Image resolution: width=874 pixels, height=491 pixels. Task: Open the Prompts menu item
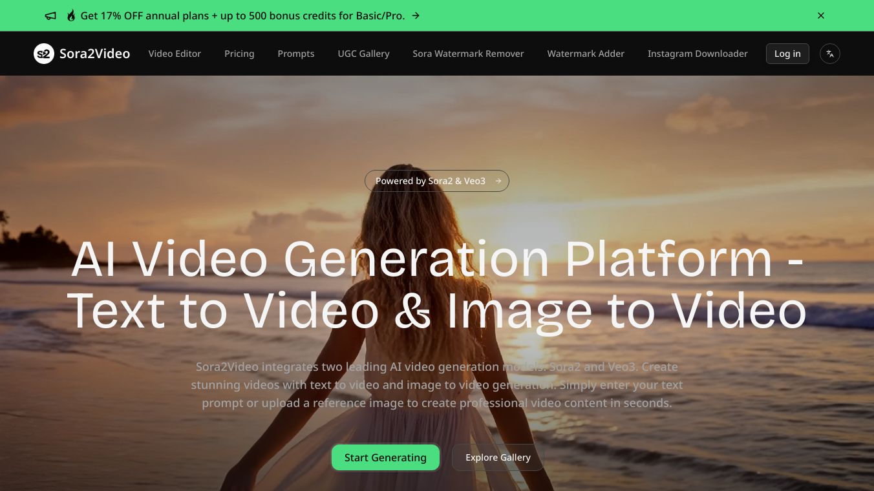(x=296, y=54)
